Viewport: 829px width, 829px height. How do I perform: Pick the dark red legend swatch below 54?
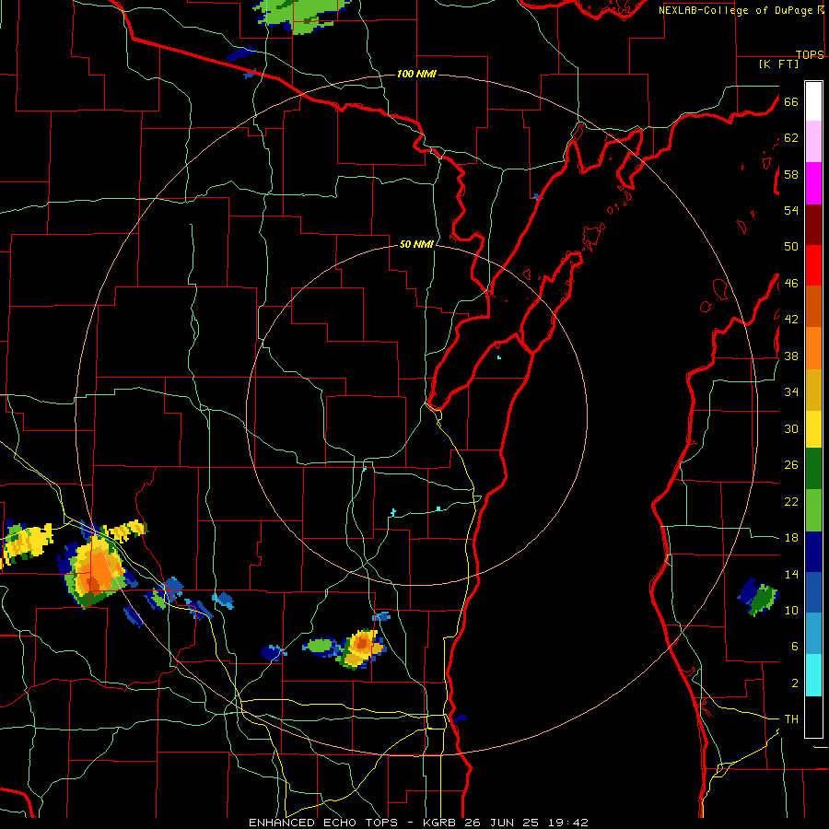click(x=813, y=225)
